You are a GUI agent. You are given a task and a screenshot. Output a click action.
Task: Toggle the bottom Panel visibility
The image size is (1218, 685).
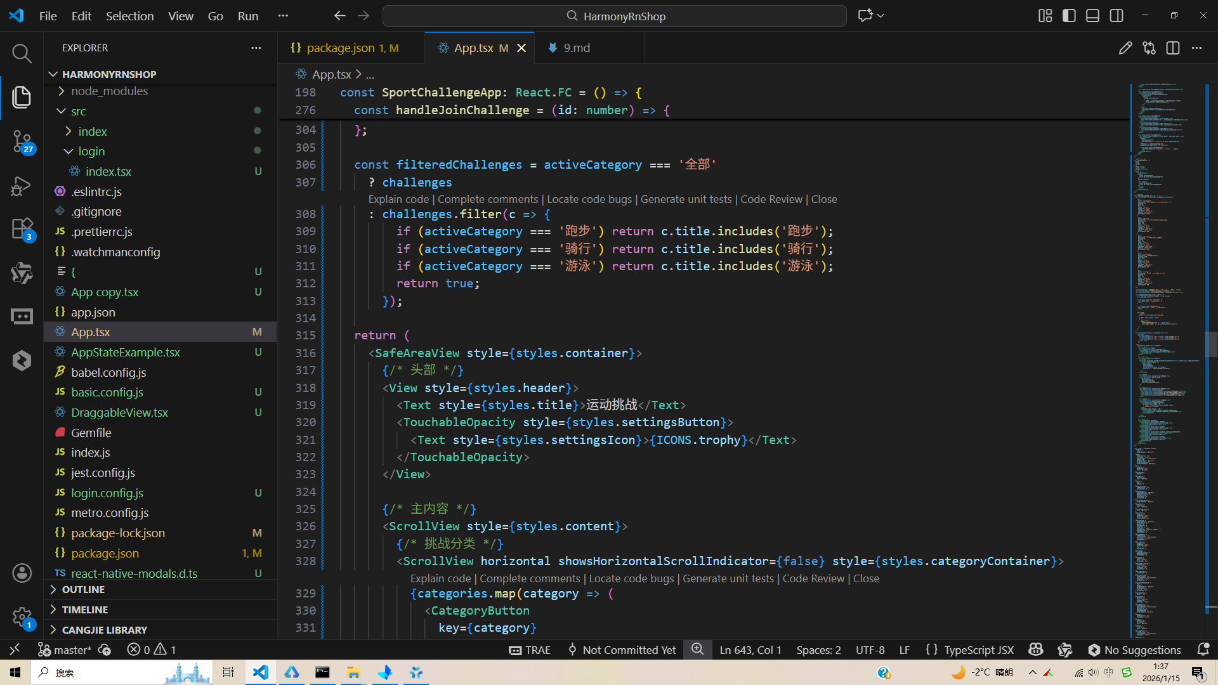pos(1092,16)
